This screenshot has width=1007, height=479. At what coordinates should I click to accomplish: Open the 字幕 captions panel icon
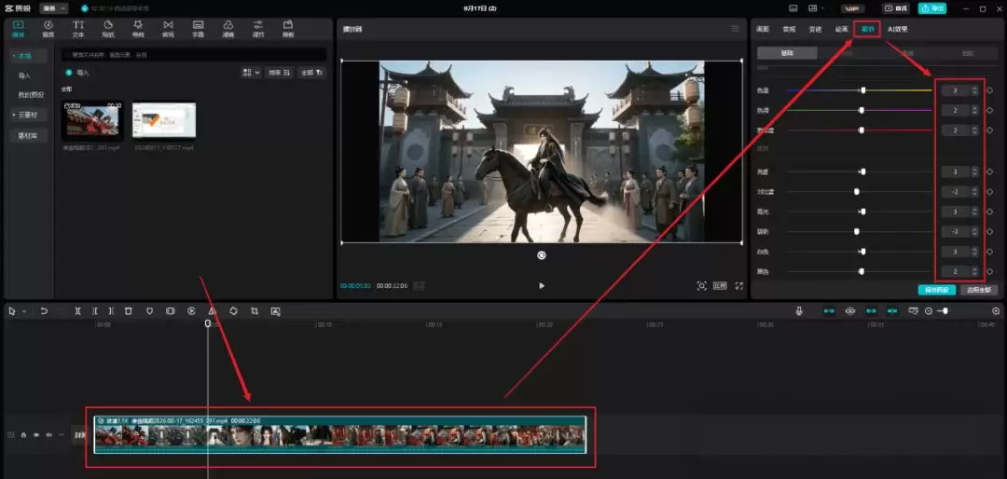tap(198, 28)
